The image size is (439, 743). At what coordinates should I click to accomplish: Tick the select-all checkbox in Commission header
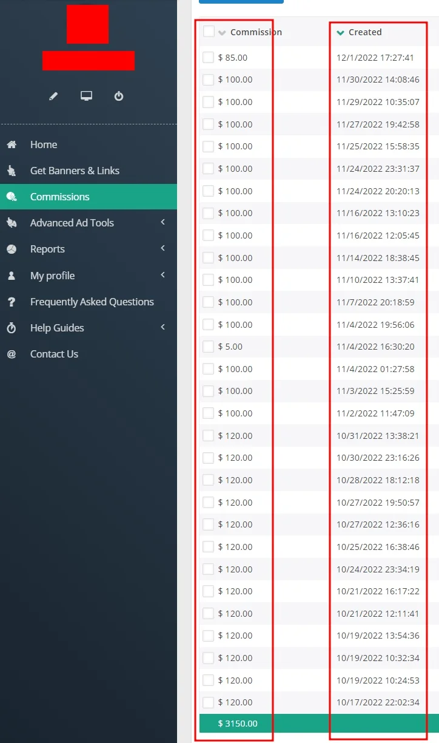coord(209,32)
